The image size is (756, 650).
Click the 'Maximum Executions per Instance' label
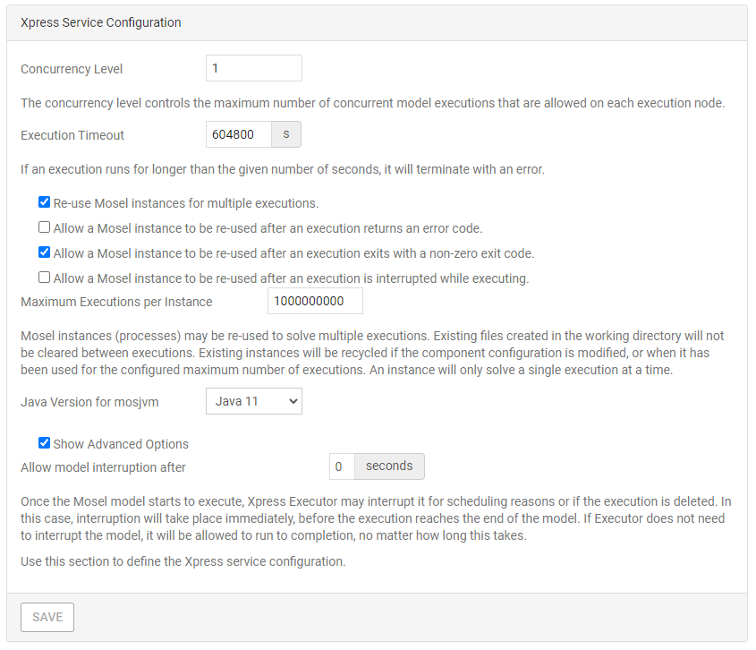[116, 302]
